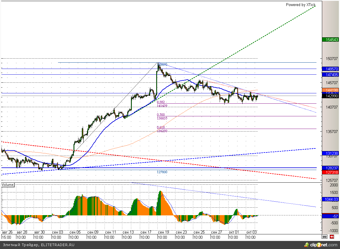This screenshot has height=249, width=340.
Task: Select the blue 147405 price marker
Action: tap(331, 74)
